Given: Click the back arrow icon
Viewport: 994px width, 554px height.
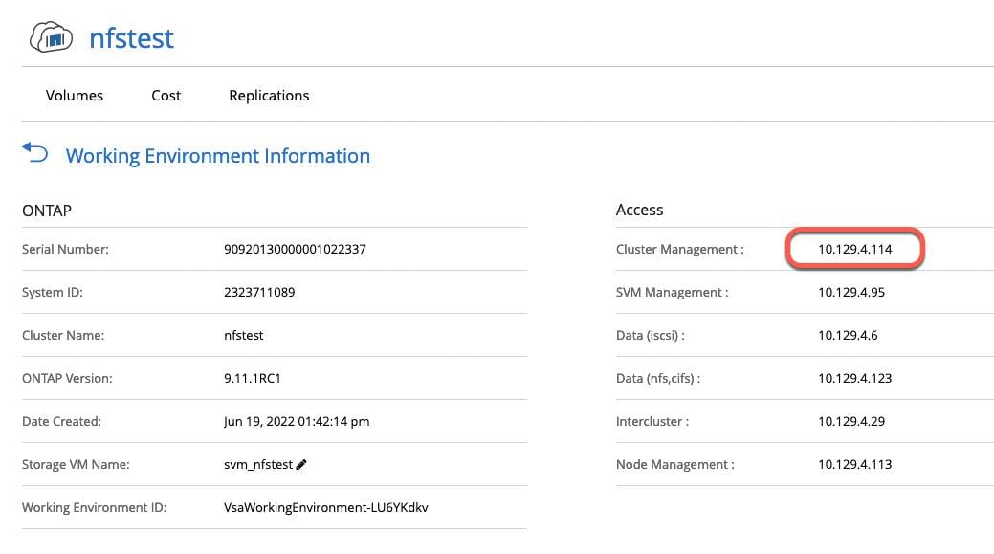Looking at the screenshot, I should (35, 153).
